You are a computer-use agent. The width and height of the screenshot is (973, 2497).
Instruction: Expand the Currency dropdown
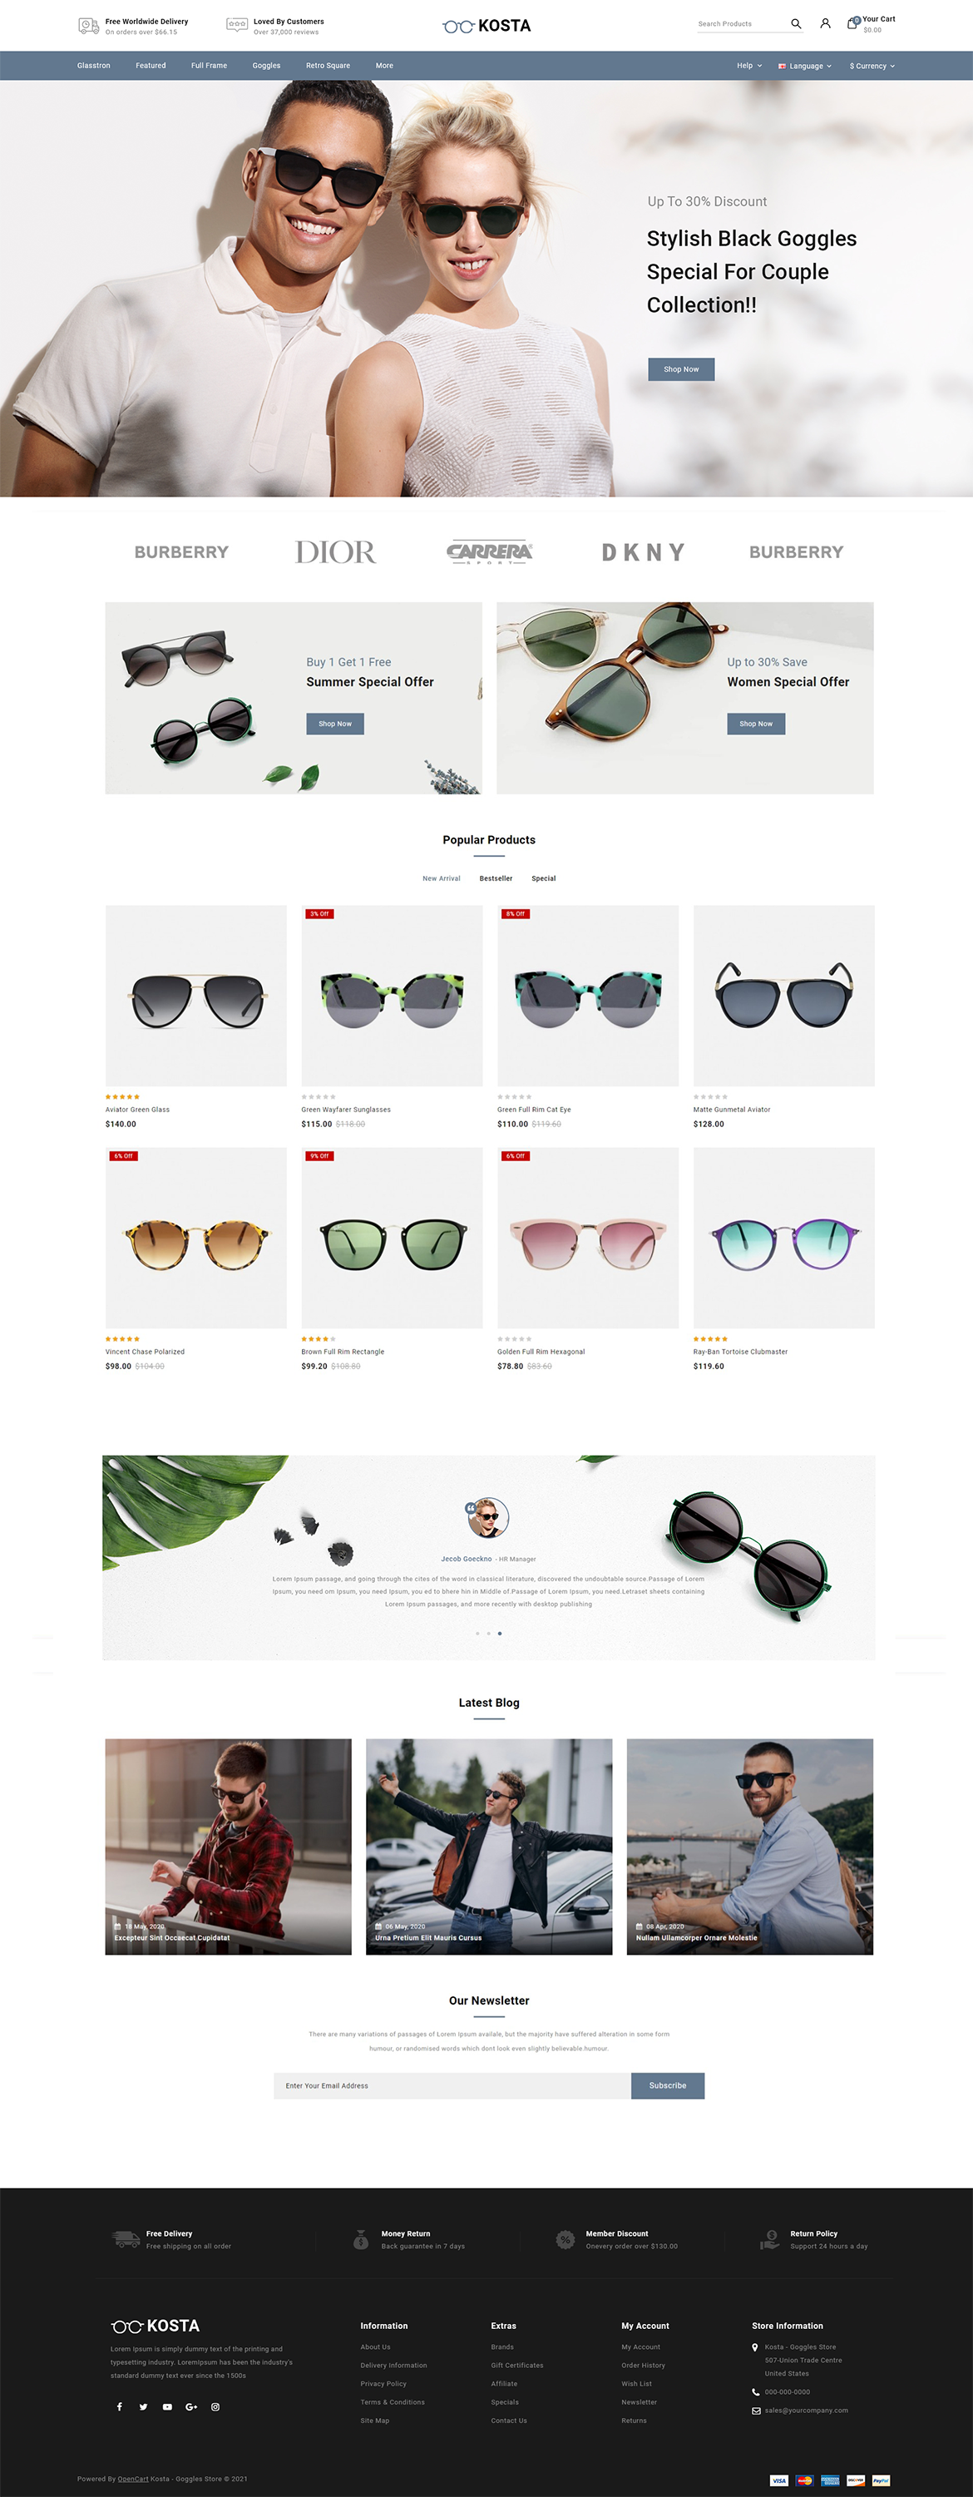pyautogui.click(x=872, y=66)
